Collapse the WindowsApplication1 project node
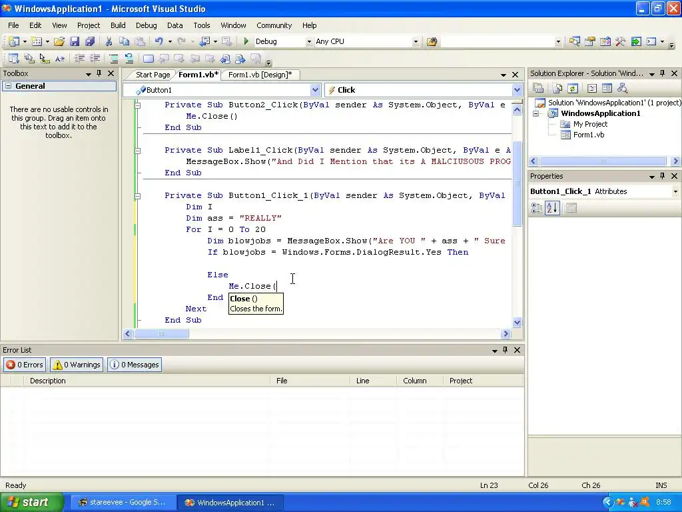The height and width of the screenshot is (512, 682). (536, 113)
